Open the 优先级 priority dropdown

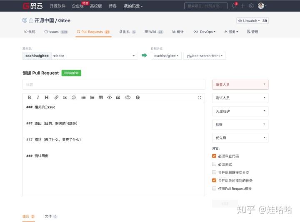240,138
